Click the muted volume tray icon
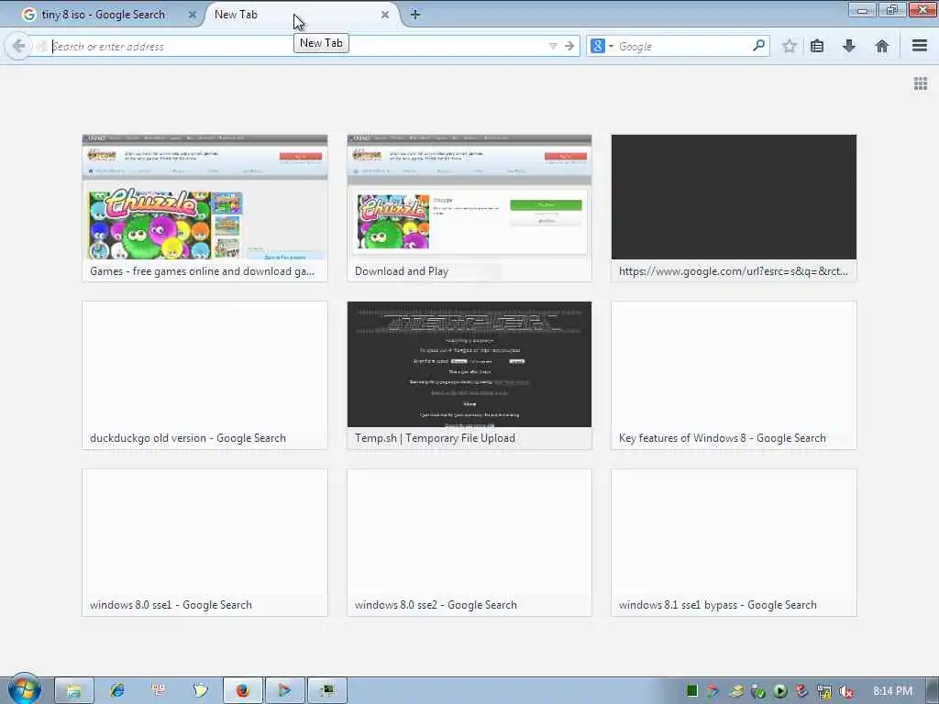This screenshot has height=704, width=939. (845, 691)
